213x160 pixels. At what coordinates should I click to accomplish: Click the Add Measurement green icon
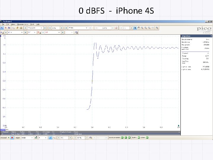click(122, 137)
